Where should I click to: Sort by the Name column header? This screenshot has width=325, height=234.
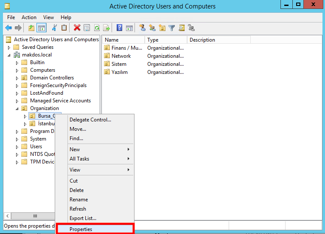(x=123, y=40)
